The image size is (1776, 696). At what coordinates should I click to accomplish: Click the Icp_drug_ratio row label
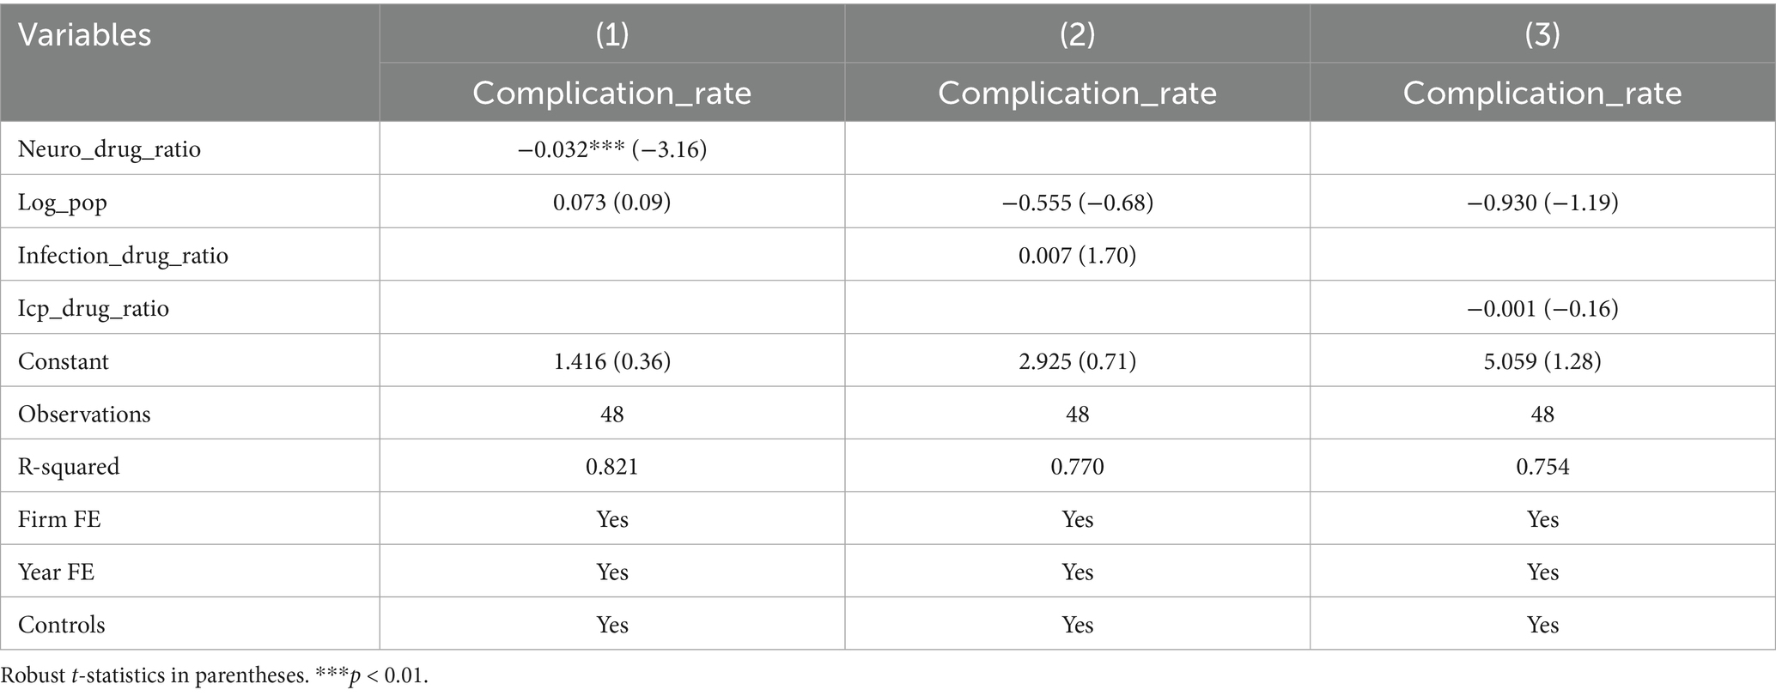pyautogui.click(x=94, y=308)
